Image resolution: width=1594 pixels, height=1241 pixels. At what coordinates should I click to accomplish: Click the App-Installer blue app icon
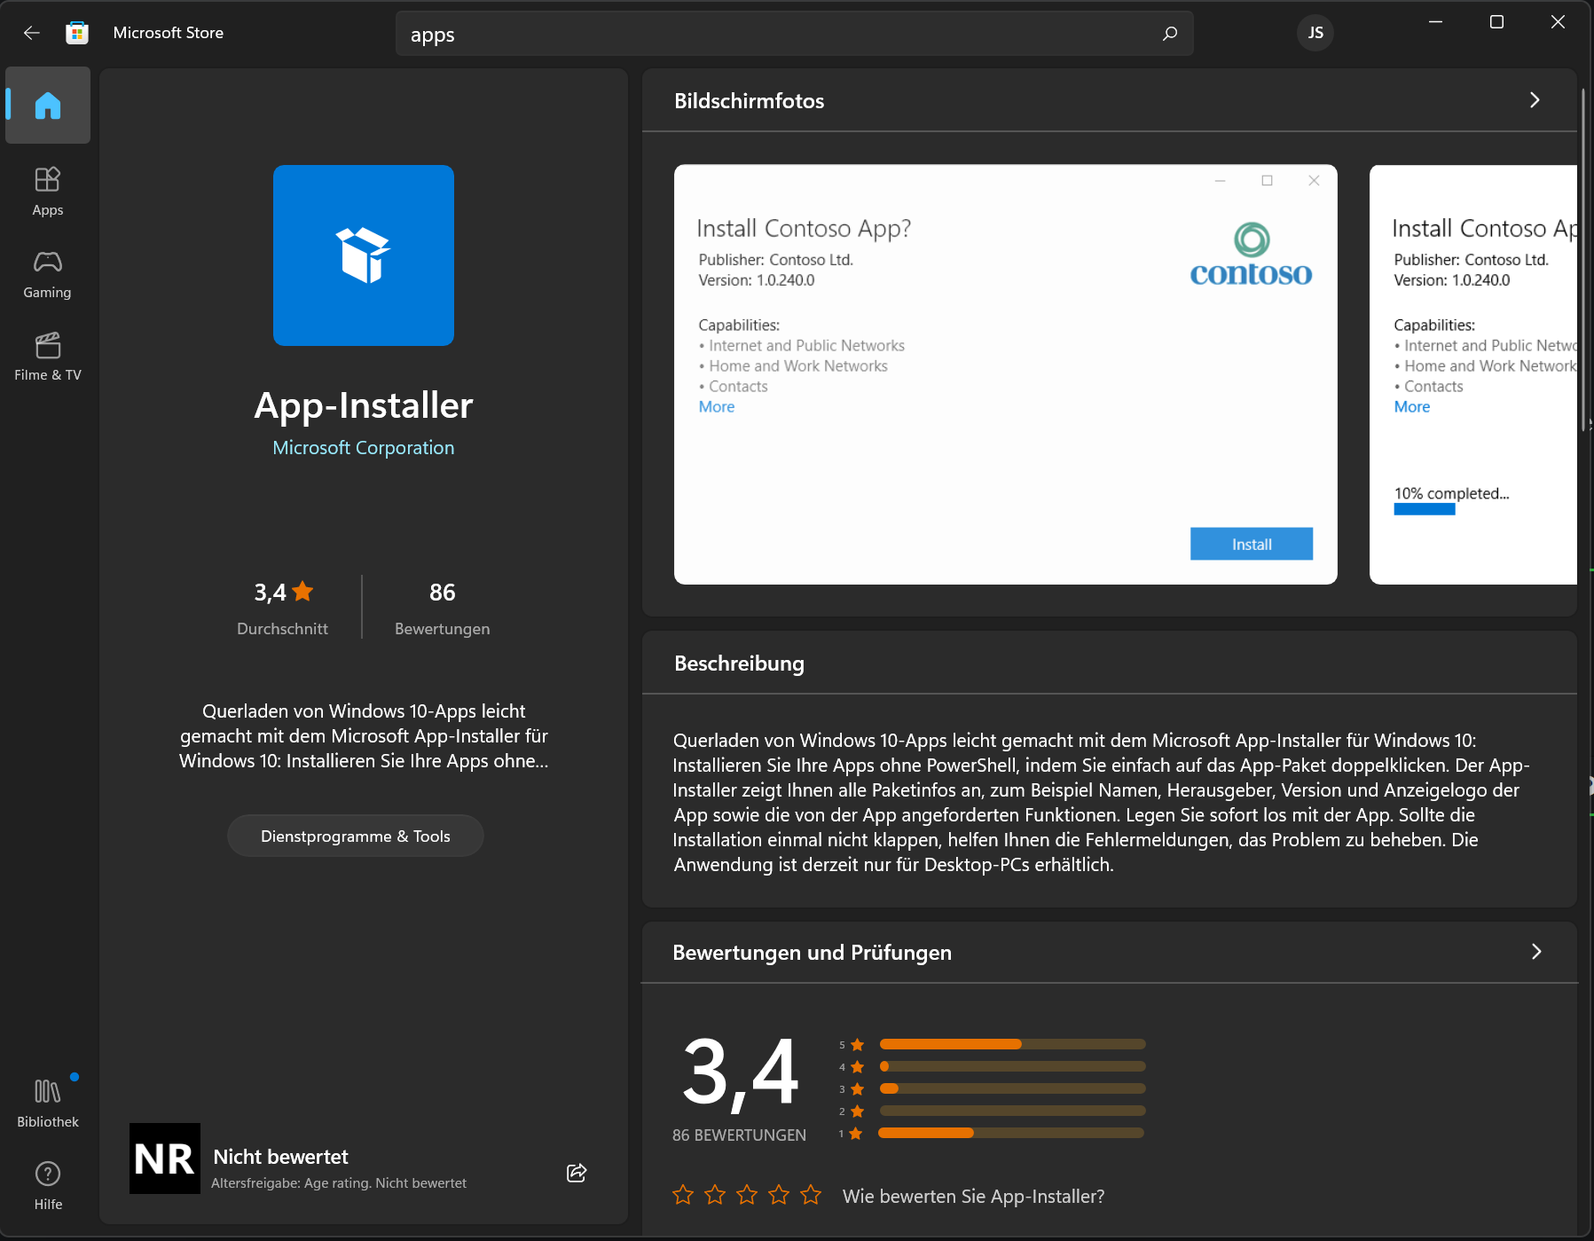tap(364, 255)
